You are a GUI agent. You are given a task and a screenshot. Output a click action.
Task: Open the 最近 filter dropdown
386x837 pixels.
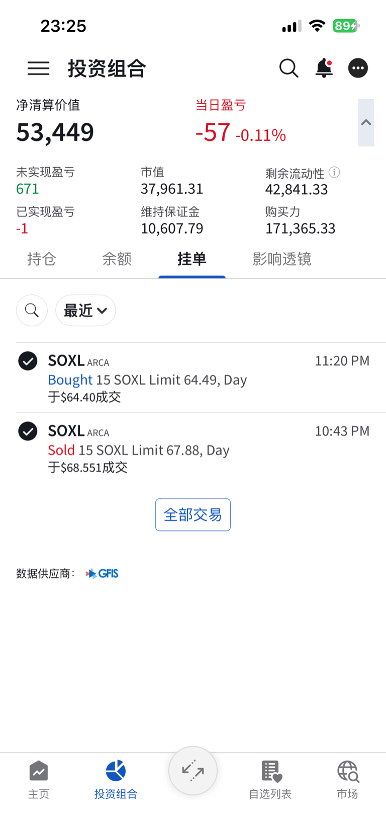click(x=85, y=311)
